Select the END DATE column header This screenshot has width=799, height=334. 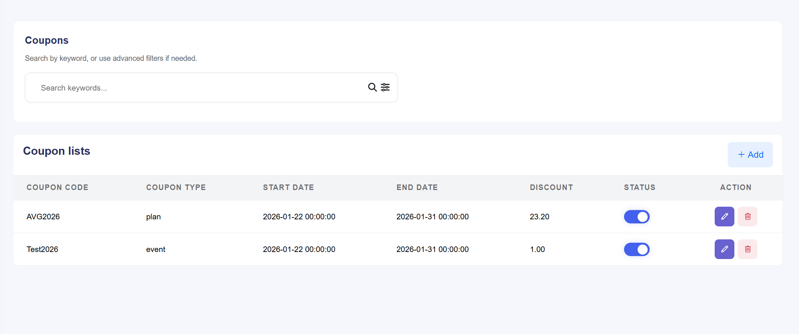(x=417, y=187)
